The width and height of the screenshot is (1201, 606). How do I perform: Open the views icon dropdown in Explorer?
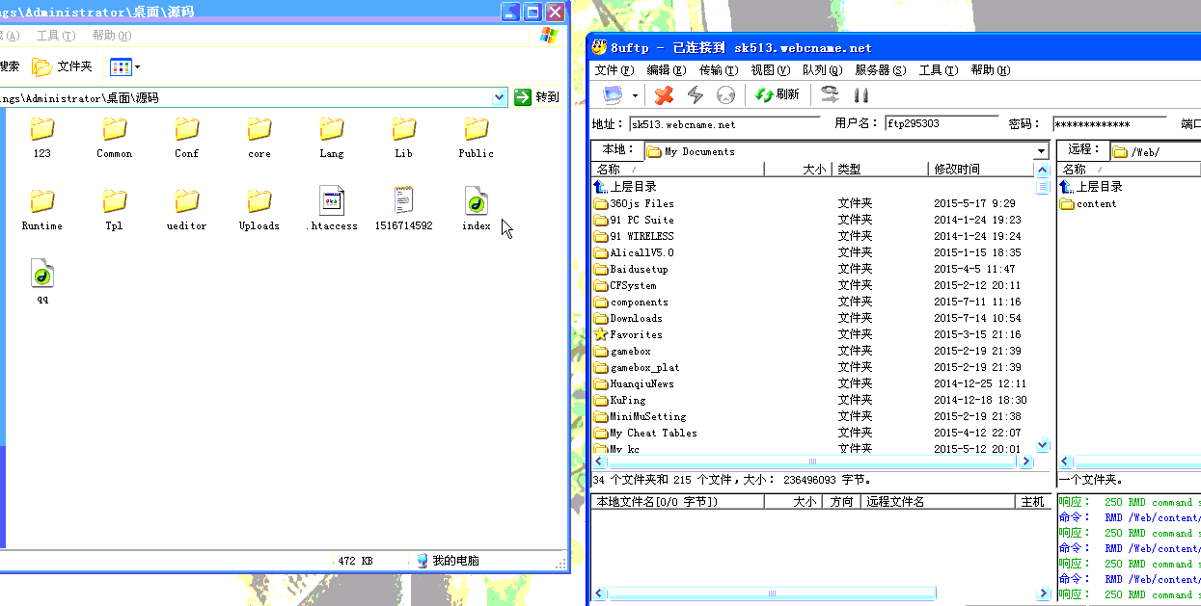pyautogui.click(x=125, y=66)
